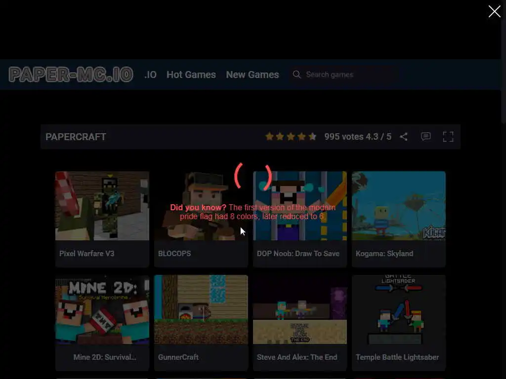
Task: Open Steve And Alex: The End thumbnail
Action: [300, 309]
